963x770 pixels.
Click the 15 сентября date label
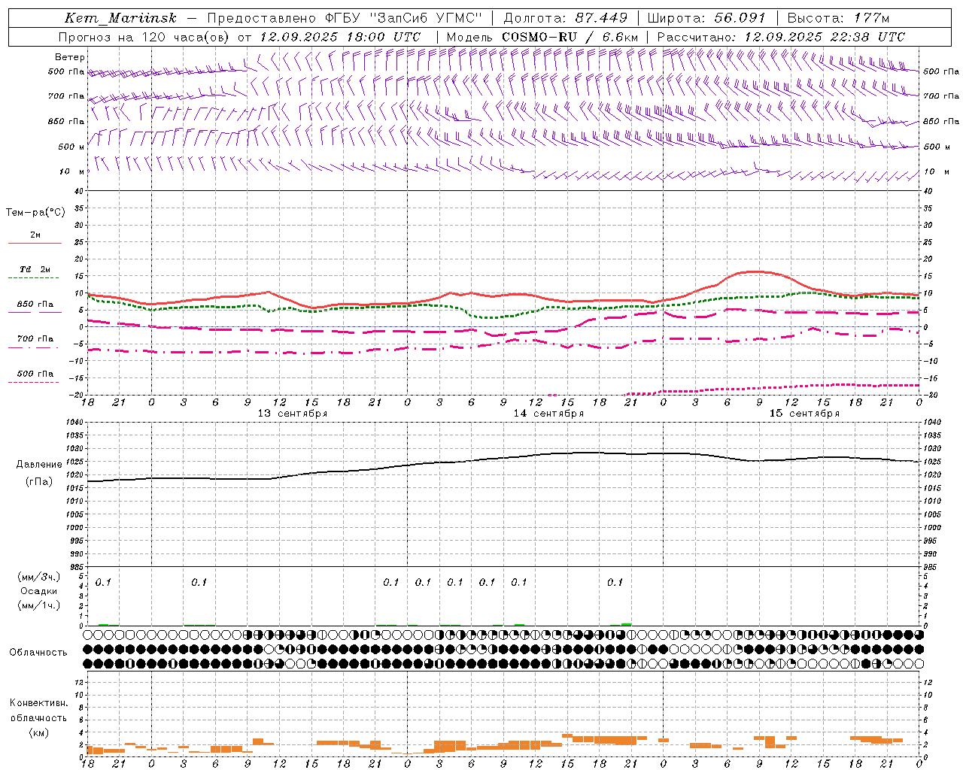point(804,414)
